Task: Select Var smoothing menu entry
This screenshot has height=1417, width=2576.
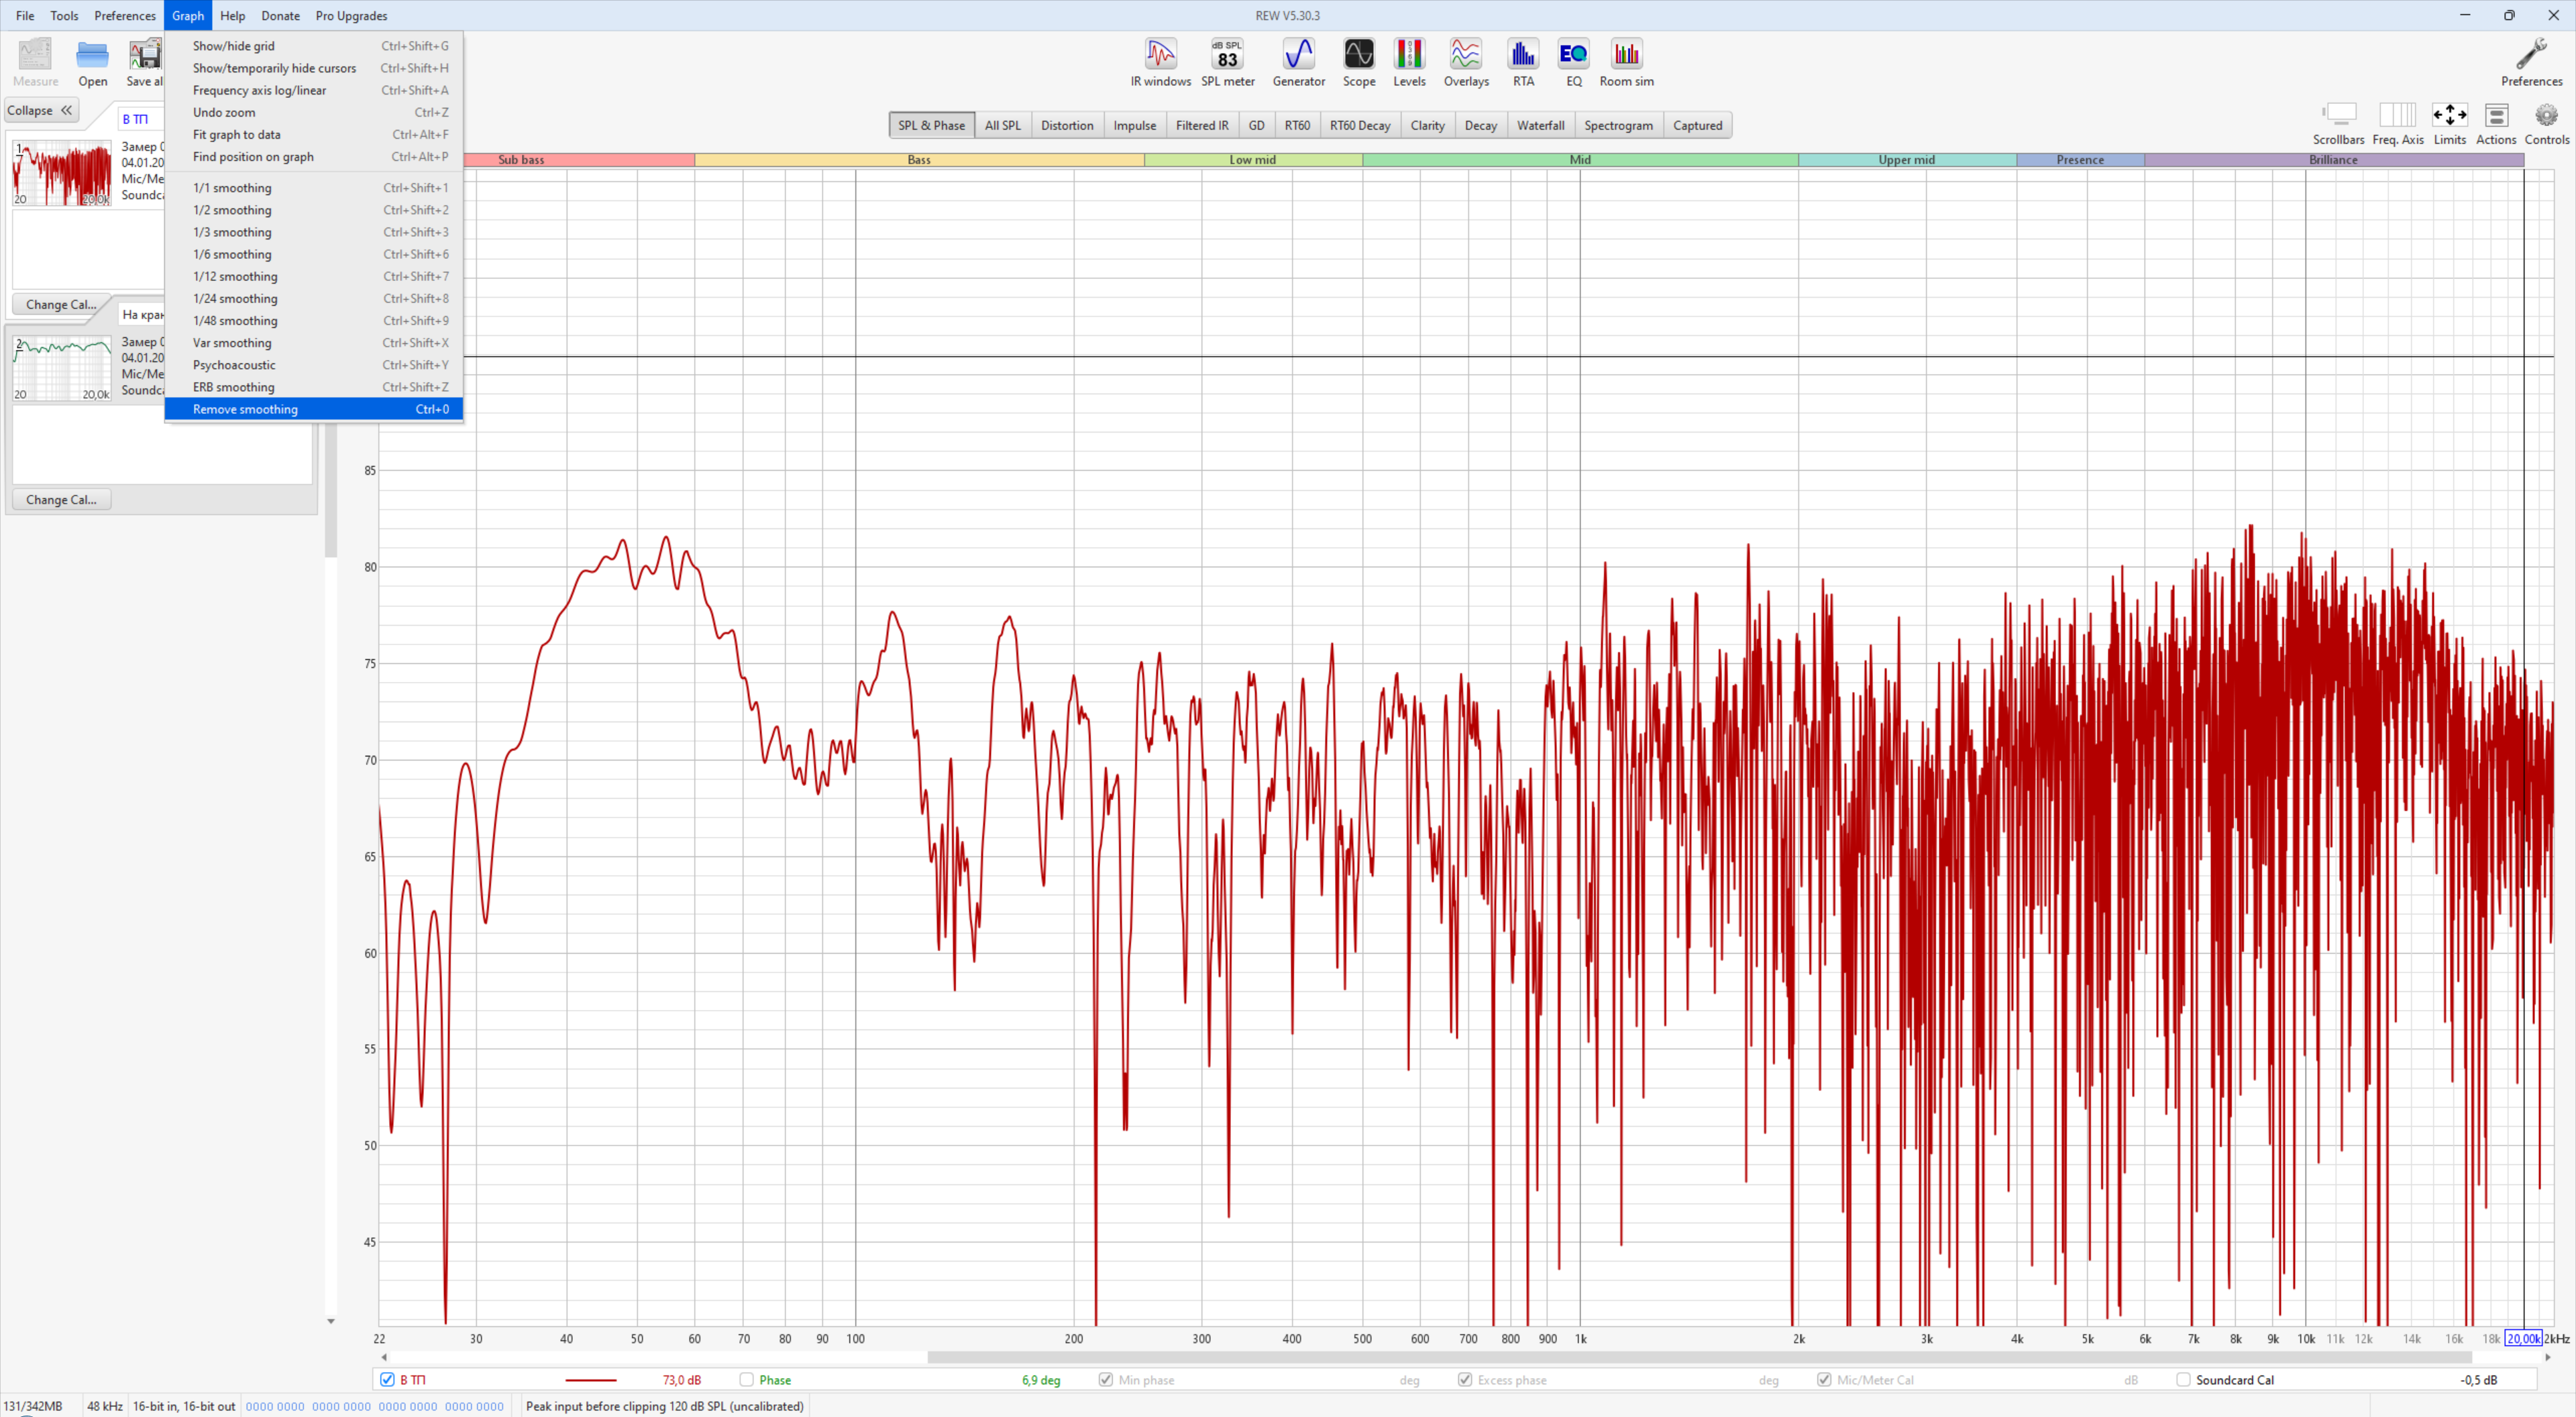Action: [313, 343]
